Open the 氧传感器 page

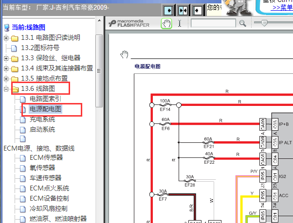42,168
